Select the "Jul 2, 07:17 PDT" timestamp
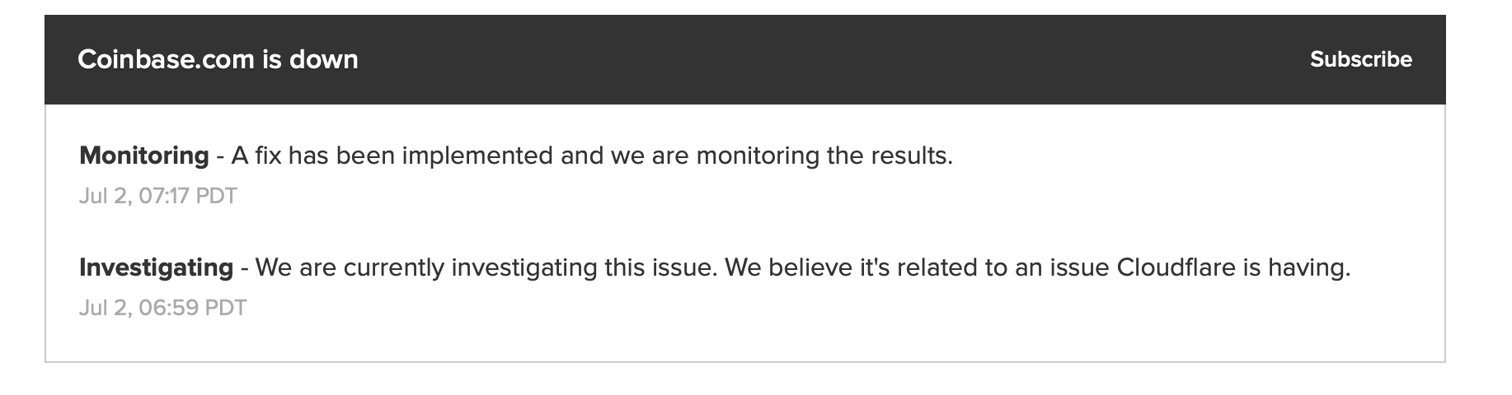This screenshot has width=1512, height=395. [x=157, y=196]
